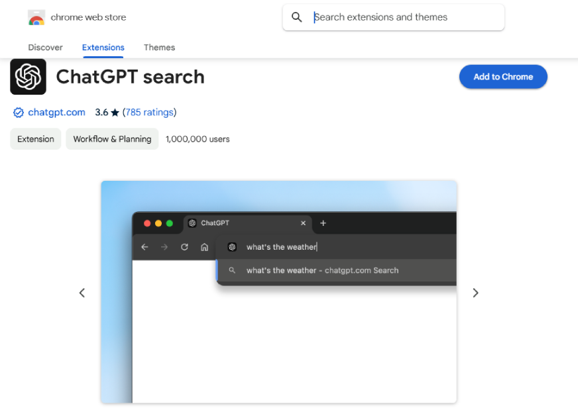The width and height of the screenshot is (578, 412).
Task: Show the previous screenshot with left arrow
Action: pos(82,293)
